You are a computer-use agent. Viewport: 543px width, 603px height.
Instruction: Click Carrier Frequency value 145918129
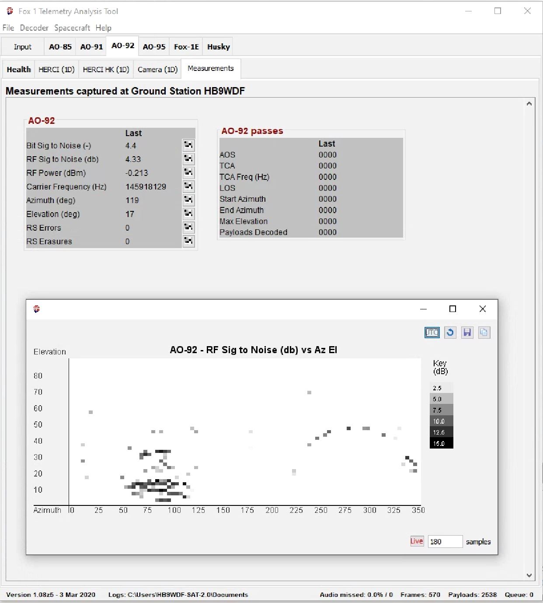point(146,186)
